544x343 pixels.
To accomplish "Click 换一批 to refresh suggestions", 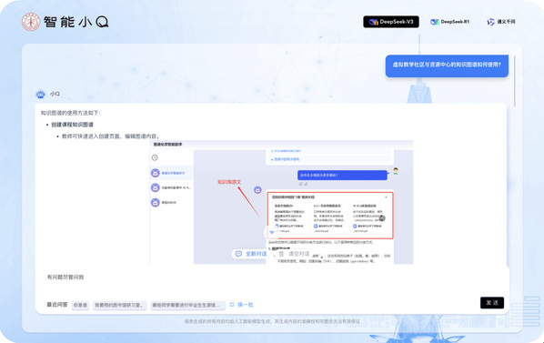I will coord(246,305).
